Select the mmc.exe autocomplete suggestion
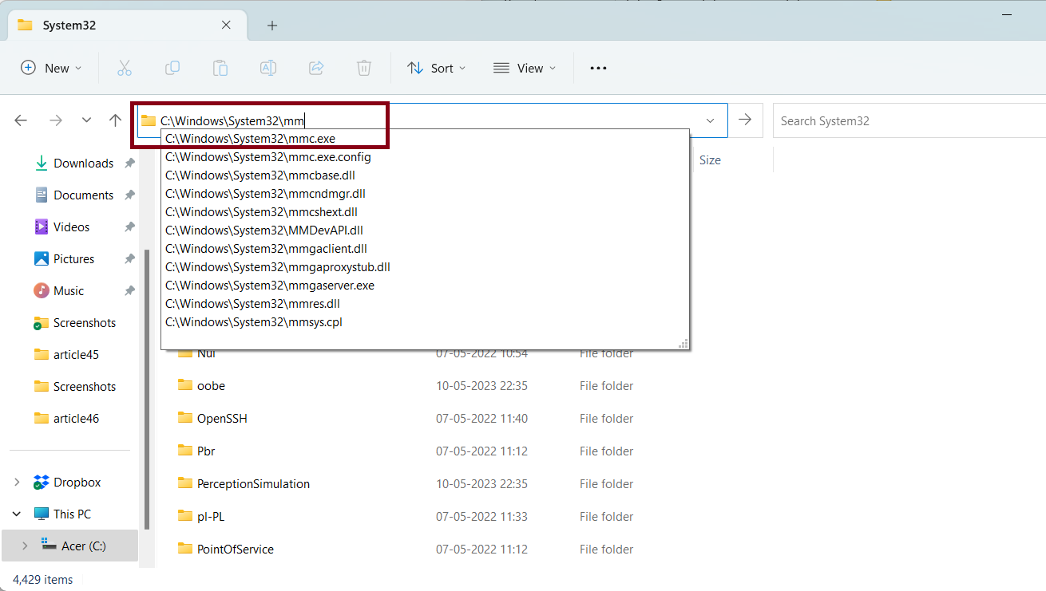 [250, 138]
